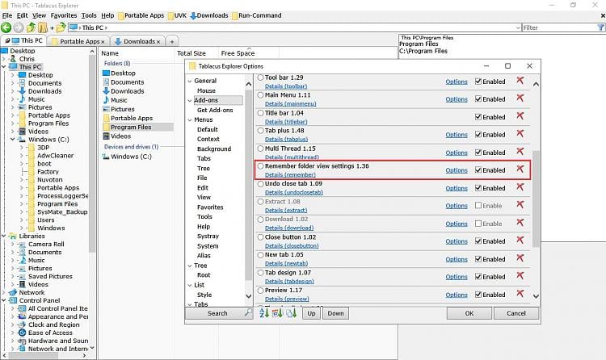606x360 pixels.
Task: Click the add-ons list vertical scrollbar thumb
Action: 536,199
